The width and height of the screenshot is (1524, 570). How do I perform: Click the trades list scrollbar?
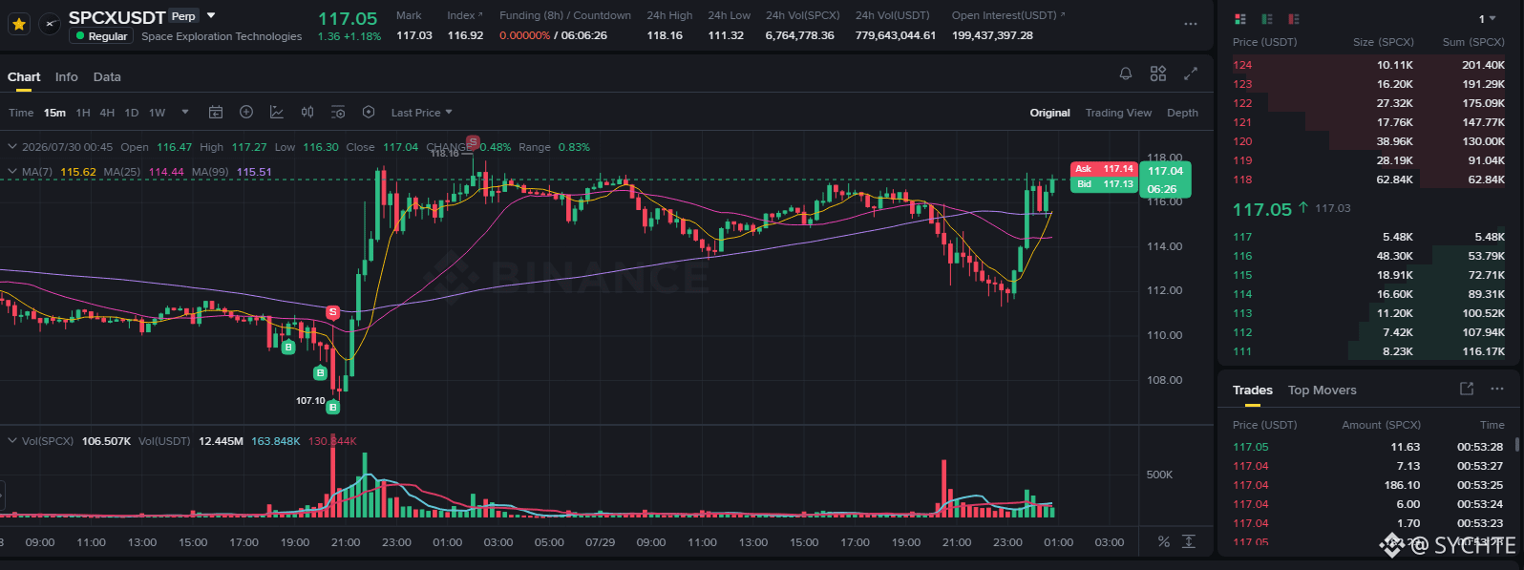[1516, 444]
